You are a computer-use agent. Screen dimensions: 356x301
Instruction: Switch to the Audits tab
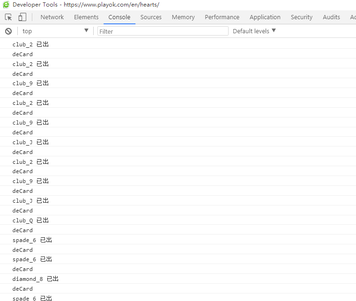(x=331, y=17)
